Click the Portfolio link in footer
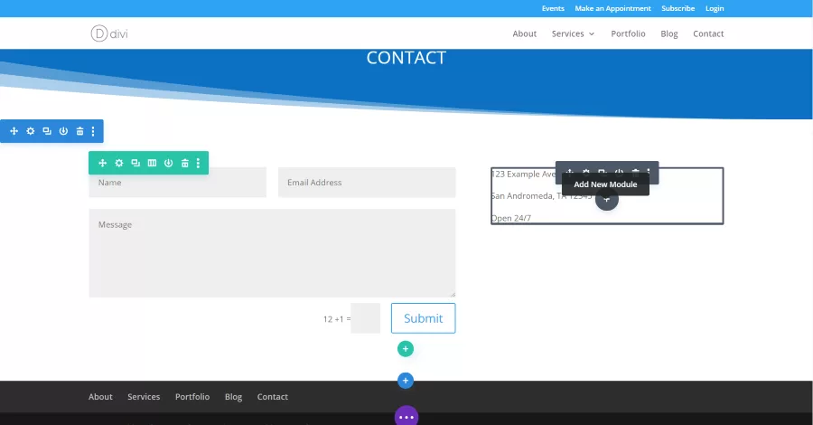The width and height of the screenshot is (813, 425). pos(192,396)
